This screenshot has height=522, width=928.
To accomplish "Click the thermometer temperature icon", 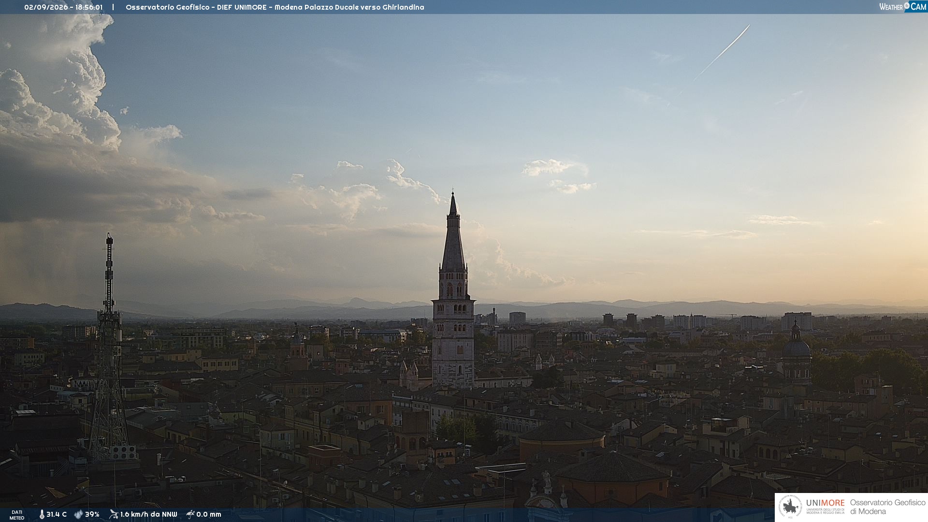I will (42, 514).
